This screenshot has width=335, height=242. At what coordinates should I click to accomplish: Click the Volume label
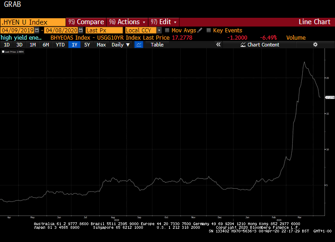(296, 38)
